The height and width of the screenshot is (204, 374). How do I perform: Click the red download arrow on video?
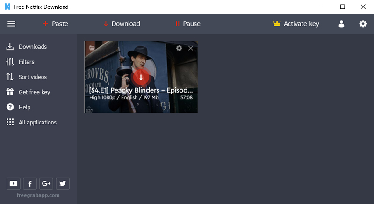(141, 77)
